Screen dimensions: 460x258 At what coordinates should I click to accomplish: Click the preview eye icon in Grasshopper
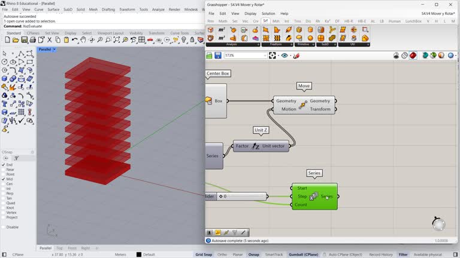coord(285,56)
